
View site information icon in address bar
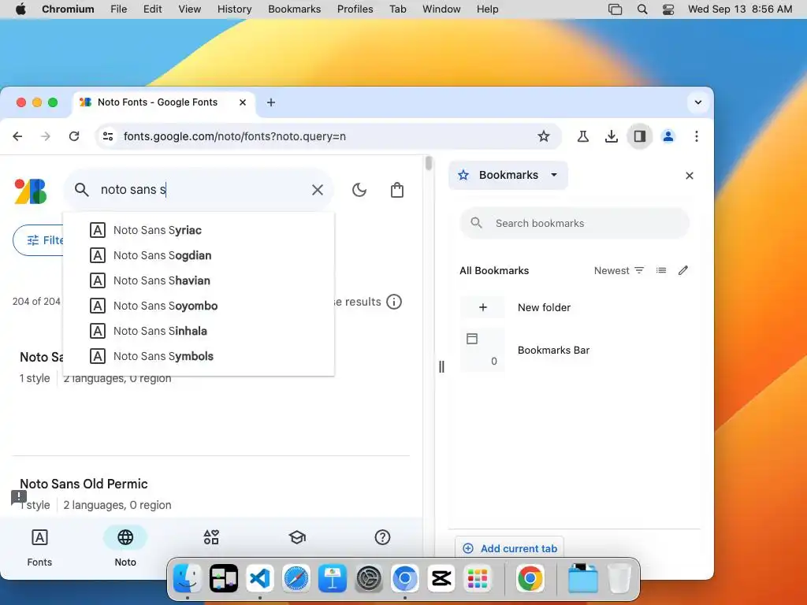(108, 136)
